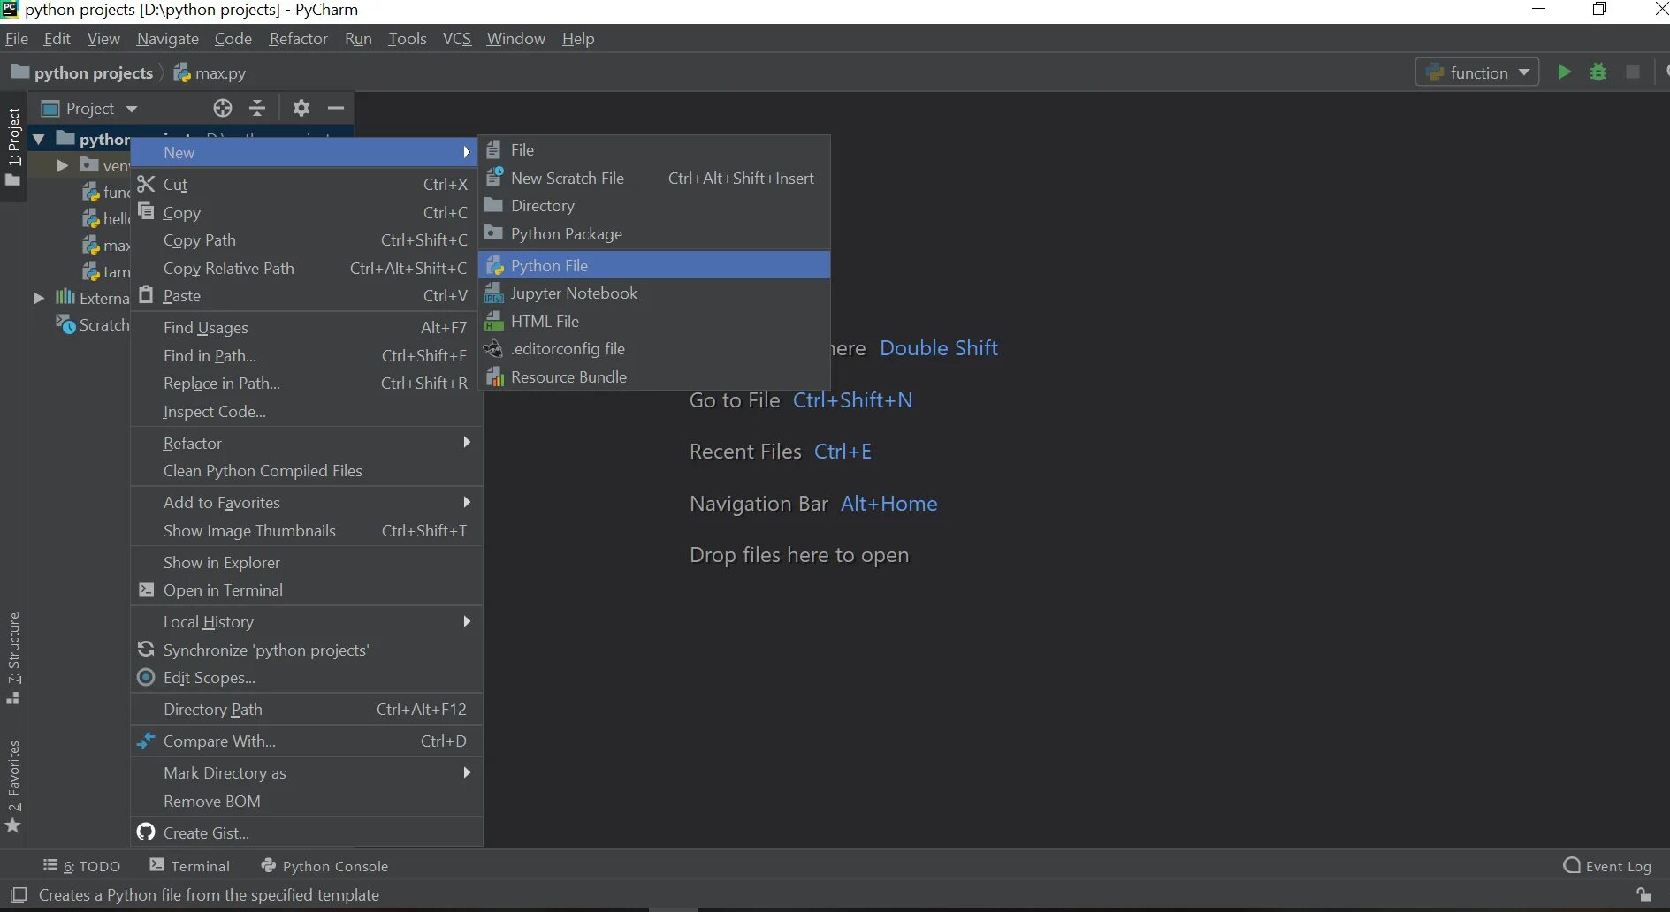This screenshot has width=1670, height=912.
Task: Click the HTML File icon in submenu
Action: pyautogui.click(x=494, y=321)
